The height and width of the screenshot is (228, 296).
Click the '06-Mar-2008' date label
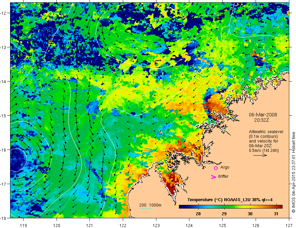tap(263, 115)
